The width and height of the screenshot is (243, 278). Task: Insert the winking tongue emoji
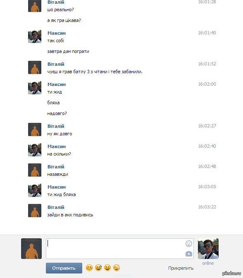click(117, 268)
